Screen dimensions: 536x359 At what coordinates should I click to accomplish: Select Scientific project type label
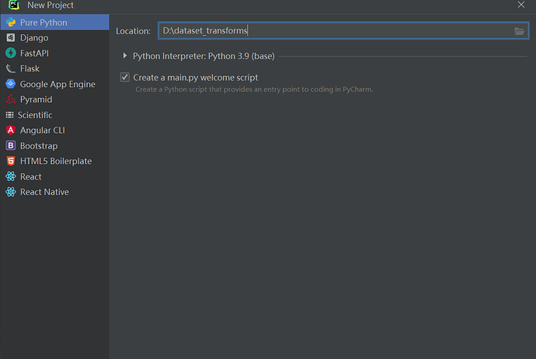click(x=35, y=115)
